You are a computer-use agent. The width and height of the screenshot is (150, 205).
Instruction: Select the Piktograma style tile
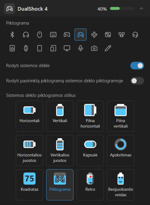click(60, 185)
